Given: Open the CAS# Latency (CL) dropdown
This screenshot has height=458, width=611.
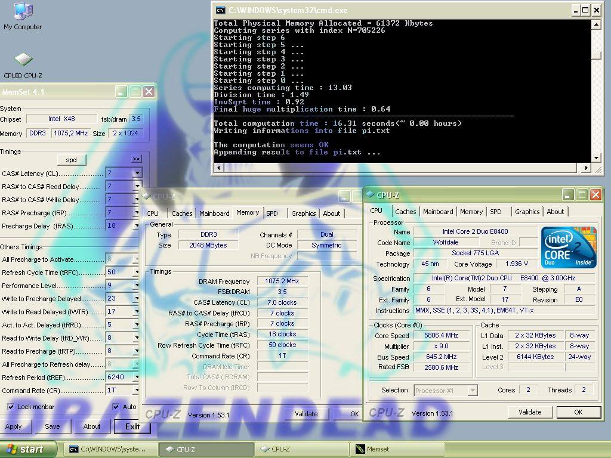Looking at the screenshot, I should coord(137,173).
